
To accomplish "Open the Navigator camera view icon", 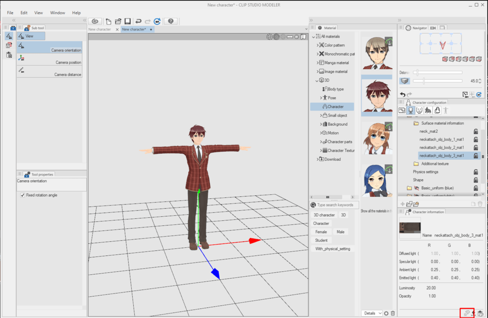I will pos(433,28).
